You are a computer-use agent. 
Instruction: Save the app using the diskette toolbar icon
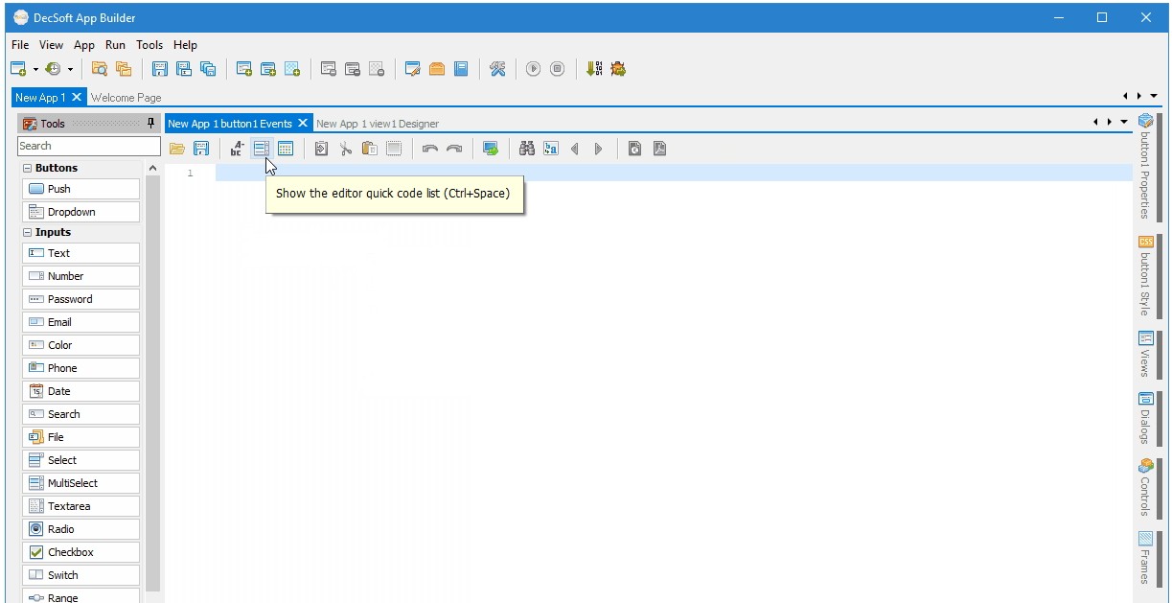[159, 68]
